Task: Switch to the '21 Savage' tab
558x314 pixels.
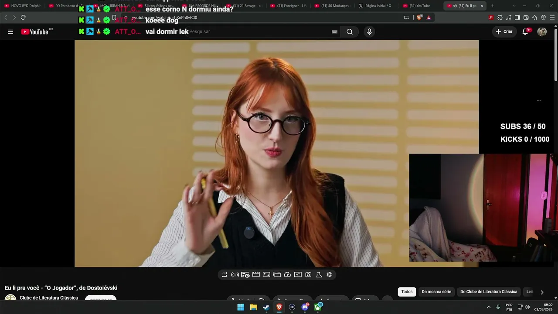Action: (x=244, y=6)
